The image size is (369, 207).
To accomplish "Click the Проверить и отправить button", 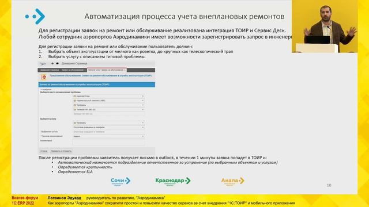I will tap(61, 151).
